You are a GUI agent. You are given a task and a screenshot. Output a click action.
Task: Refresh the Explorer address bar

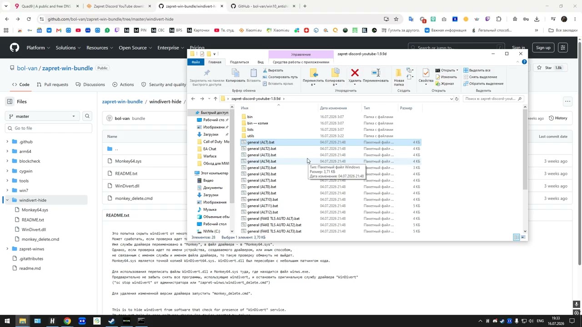click(x=457, y=99)
